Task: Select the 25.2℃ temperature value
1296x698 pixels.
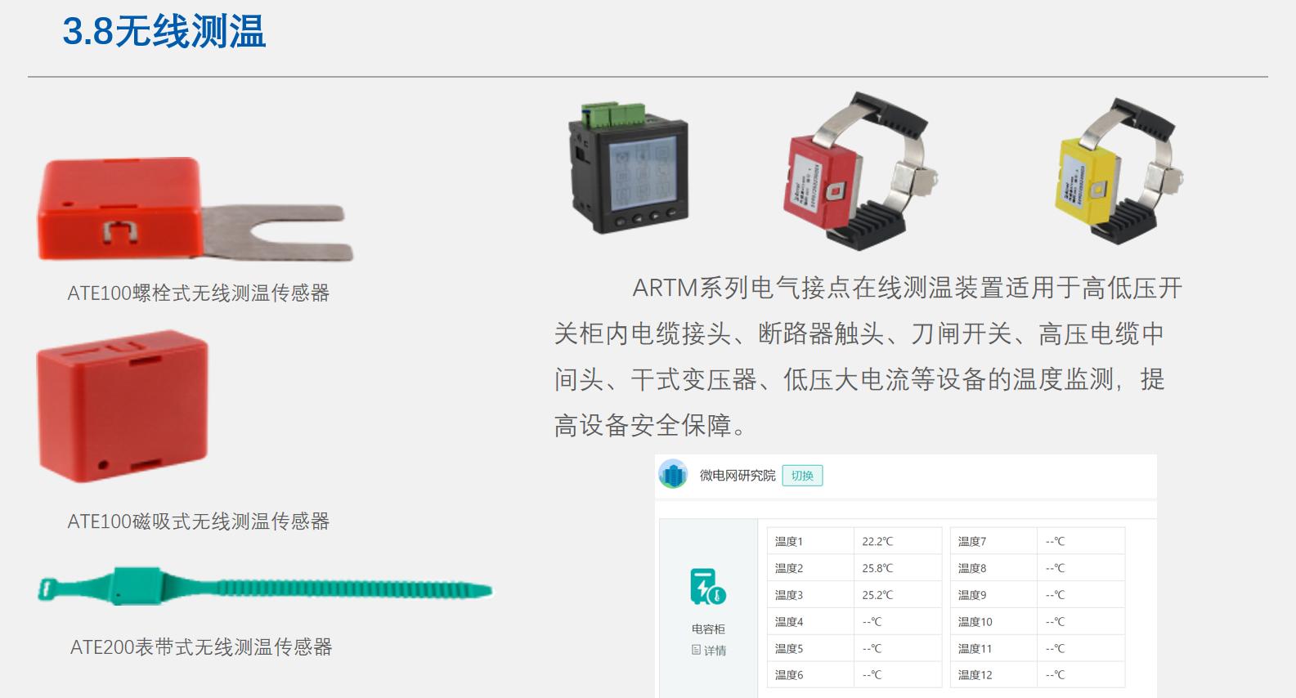Action: click(877, 595)
